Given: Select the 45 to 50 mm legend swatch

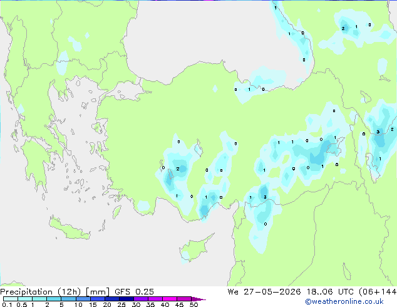Looking at the screenshot, I should [x=184, y=299].
